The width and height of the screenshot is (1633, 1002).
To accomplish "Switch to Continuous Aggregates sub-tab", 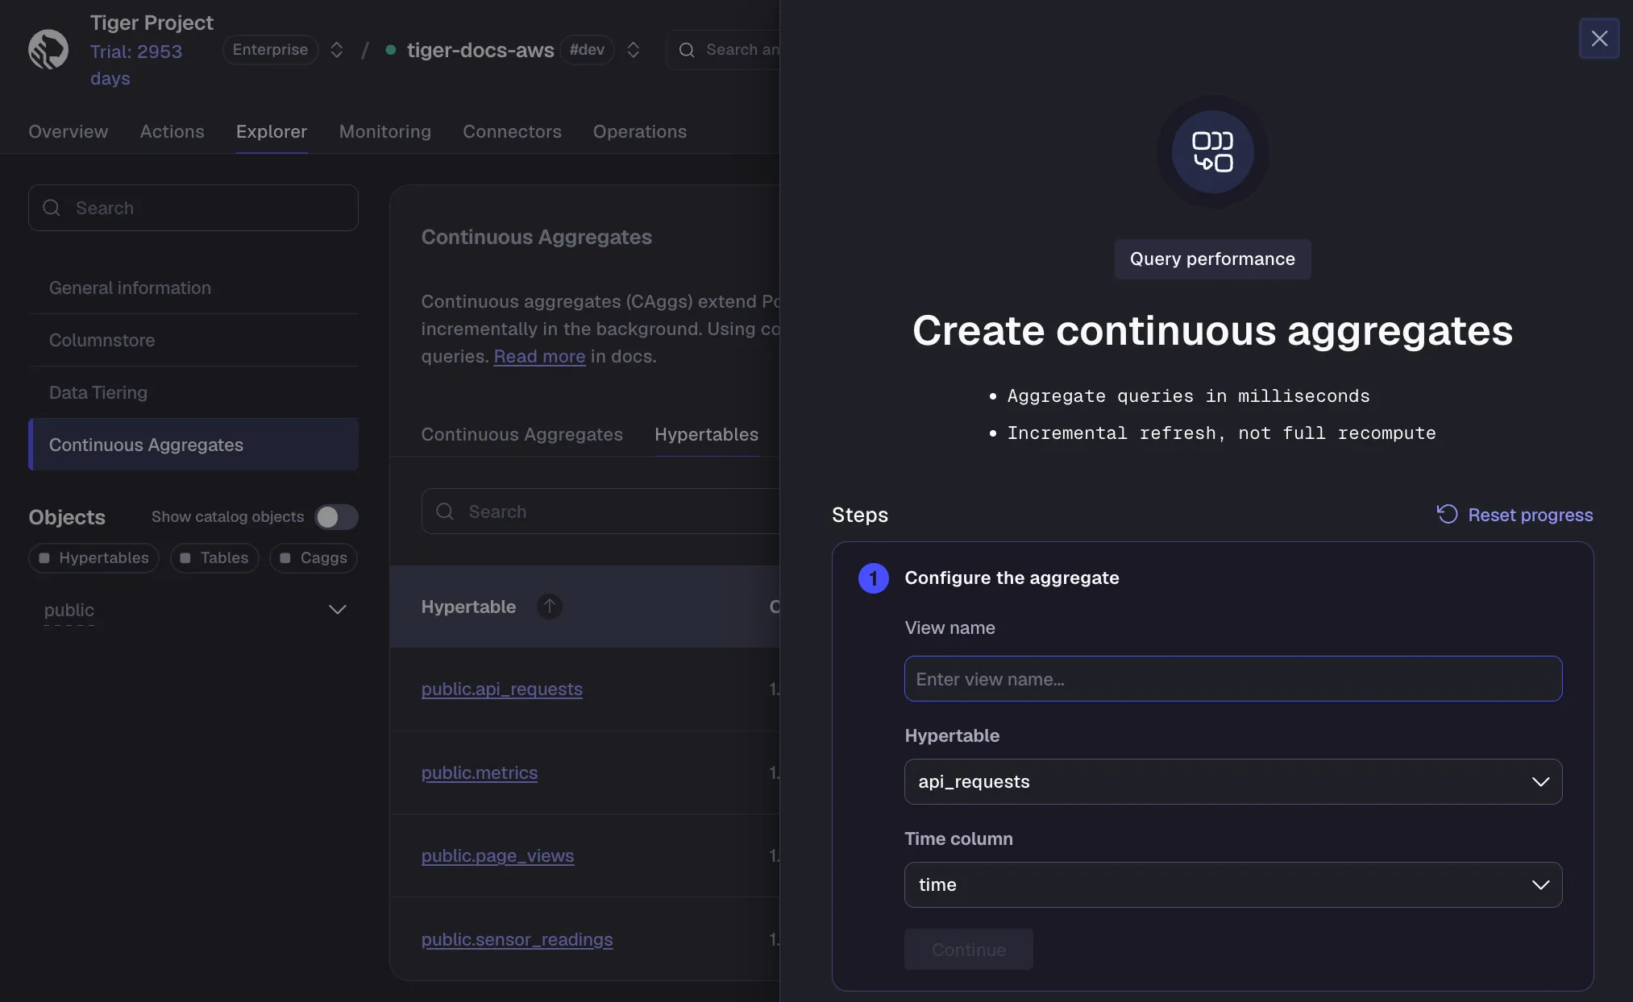I will coord(522,434).
